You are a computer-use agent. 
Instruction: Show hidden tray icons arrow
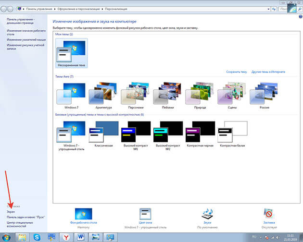[x=261, y=237]
